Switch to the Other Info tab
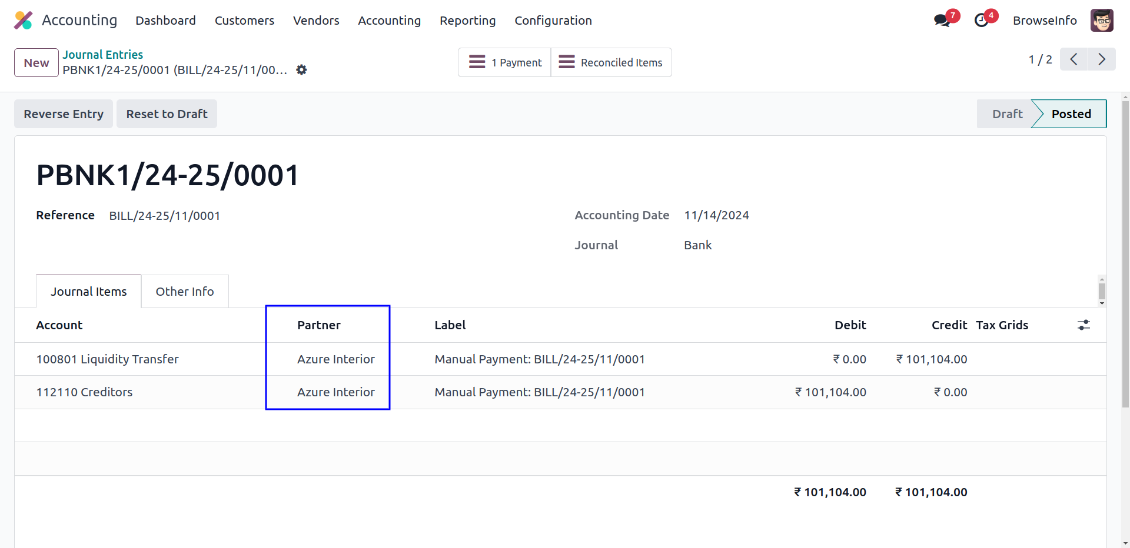The height and width of the screenshot is (548, 1130). 185,292
